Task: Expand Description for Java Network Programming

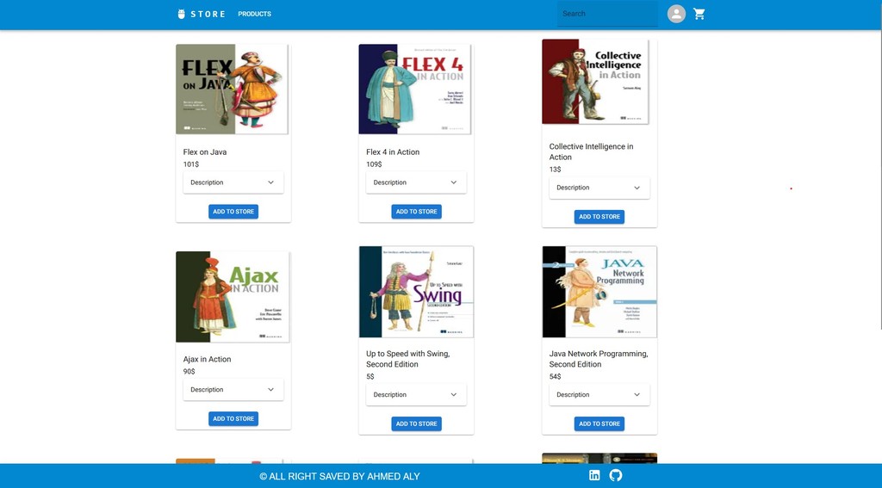Action: 599,395
